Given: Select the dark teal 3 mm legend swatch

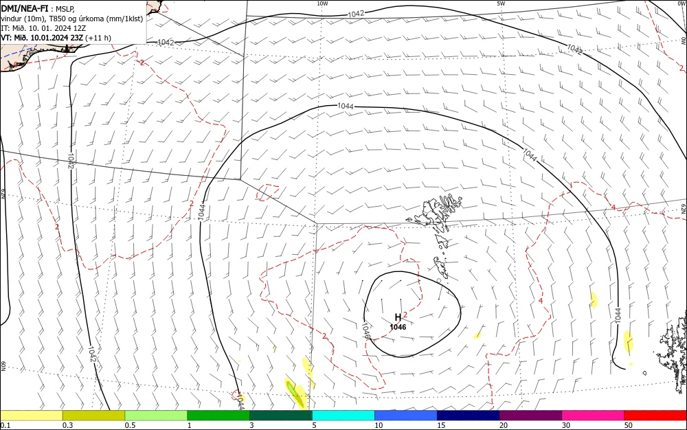Looking at the screenshot, I should (281, 416).
